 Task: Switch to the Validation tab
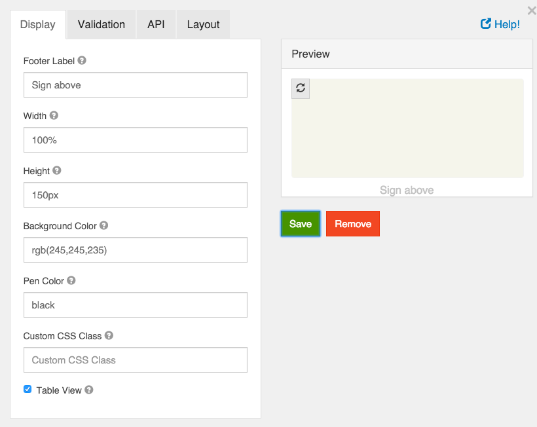click(102, 25)
